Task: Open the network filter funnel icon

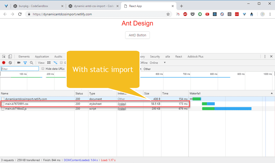Action: (x=25, y=63)
